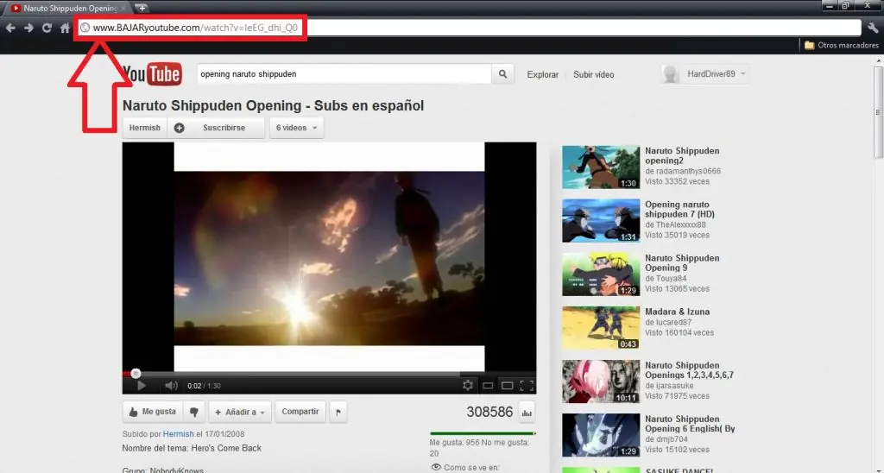Screen dimensions: 884x473
Task: Click the Naruto Shippuden opening2 title
Action: click(x=682, y=155)
